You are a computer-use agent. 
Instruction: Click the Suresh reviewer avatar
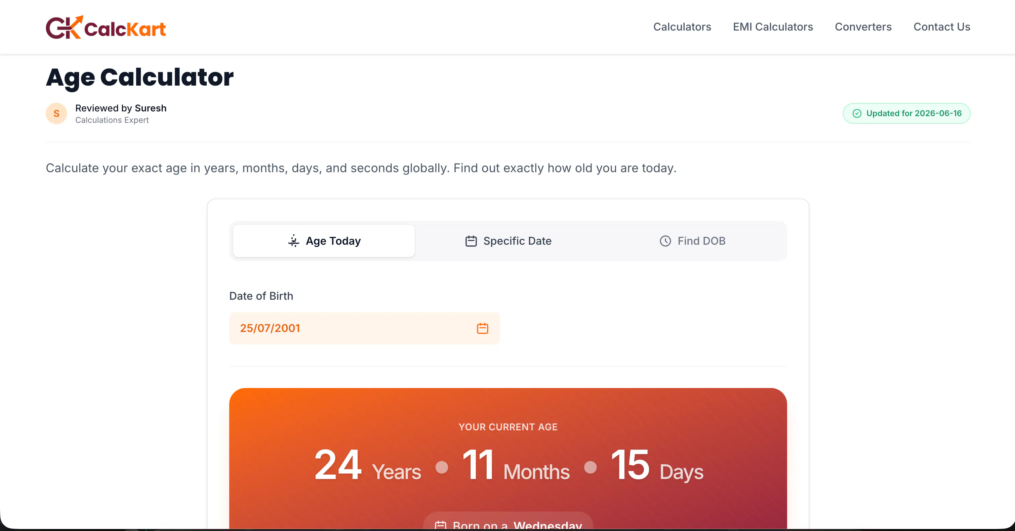point(56,113)
